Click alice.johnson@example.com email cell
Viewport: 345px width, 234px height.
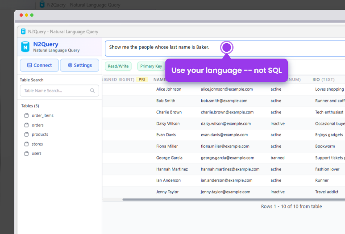[227, 89]
